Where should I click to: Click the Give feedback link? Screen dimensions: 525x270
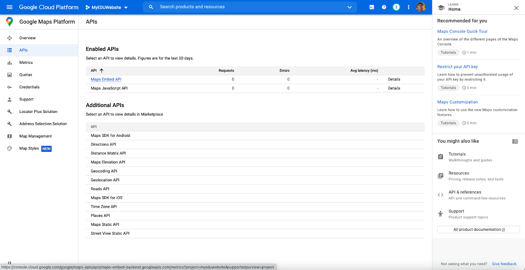coord(504,264)
